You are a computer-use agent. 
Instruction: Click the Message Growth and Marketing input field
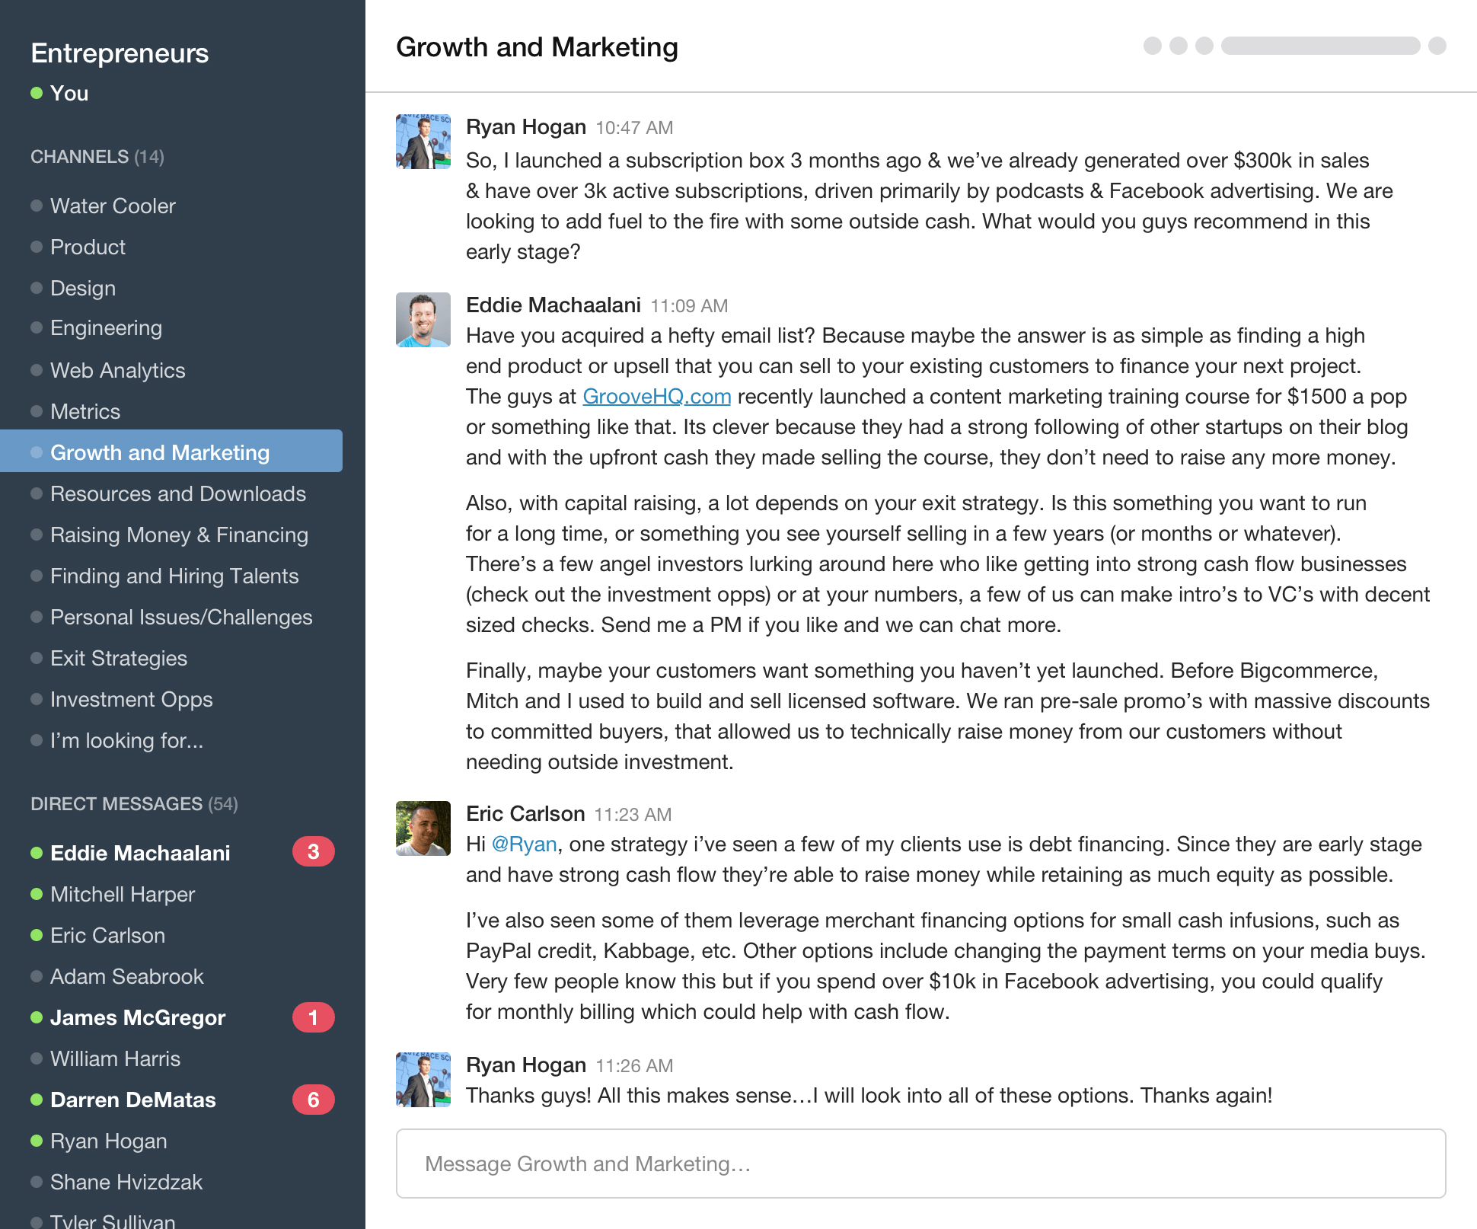tap(920, 1164)
